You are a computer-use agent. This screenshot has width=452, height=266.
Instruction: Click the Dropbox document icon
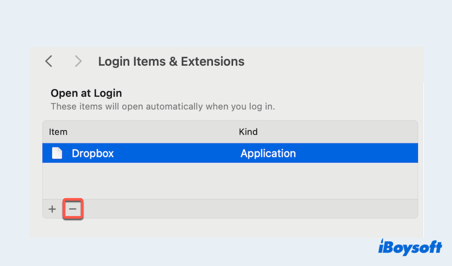pyautogui.click(x=57, y=153)
